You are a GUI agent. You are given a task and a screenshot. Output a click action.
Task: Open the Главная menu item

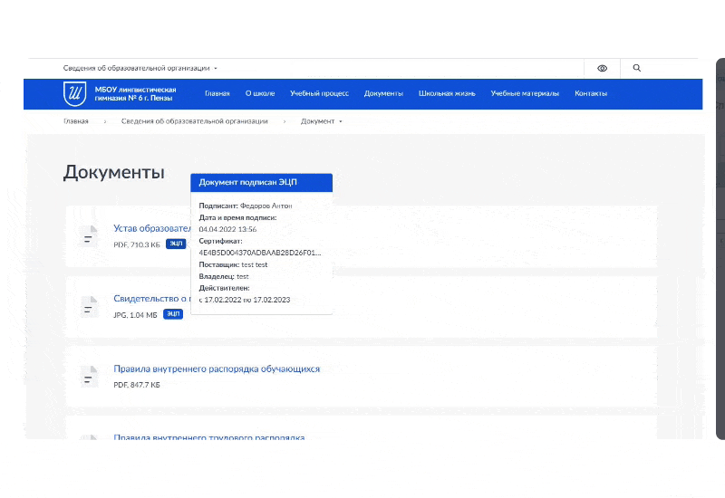217,93
